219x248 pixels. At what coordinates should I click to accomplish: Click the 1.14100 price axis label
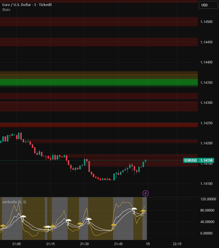tap(206, 184)
